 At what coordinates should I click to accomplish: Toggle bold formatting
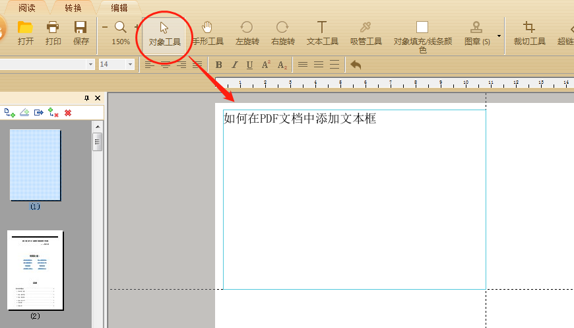coord(218,65)
